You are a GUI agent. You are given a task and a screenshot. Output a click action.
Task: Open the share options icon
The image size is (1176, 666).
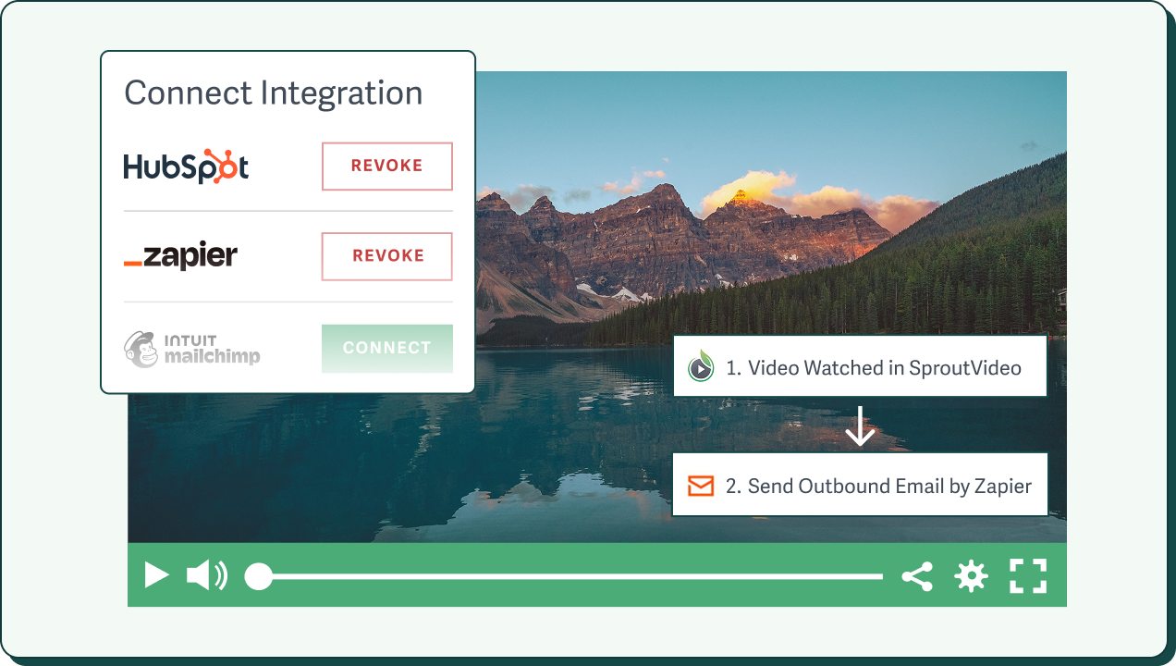tap(917, 574)
